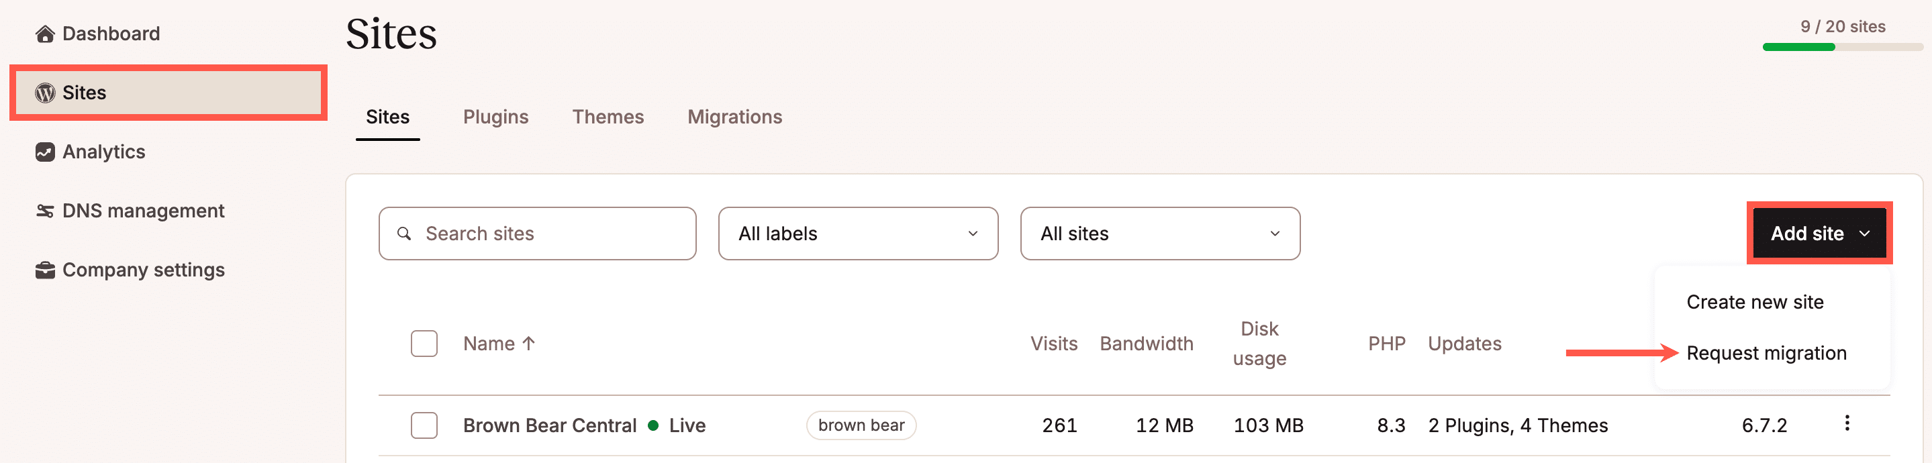The height and width of the screenshot is (463, 1932).
Task: Select Create new site option
Action: pos(1755,302)
